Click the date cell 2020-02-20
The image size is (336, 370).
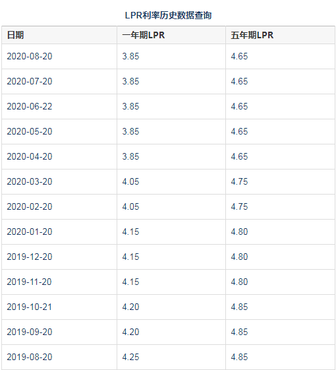pos(30,206)
